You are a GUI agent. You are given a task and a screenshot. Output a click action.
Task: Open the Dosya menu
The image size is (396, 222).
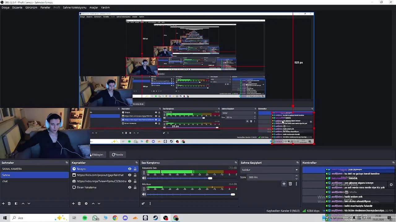click(5, 7)
